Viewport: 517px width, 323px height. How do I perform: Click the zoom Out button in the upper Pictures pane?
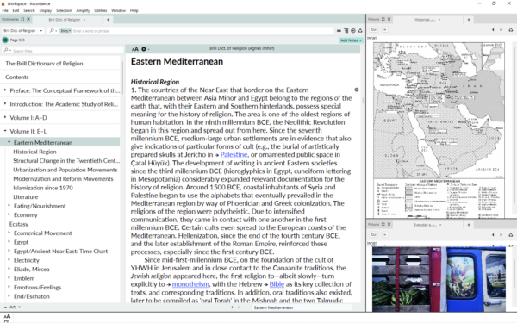point(374,29)
